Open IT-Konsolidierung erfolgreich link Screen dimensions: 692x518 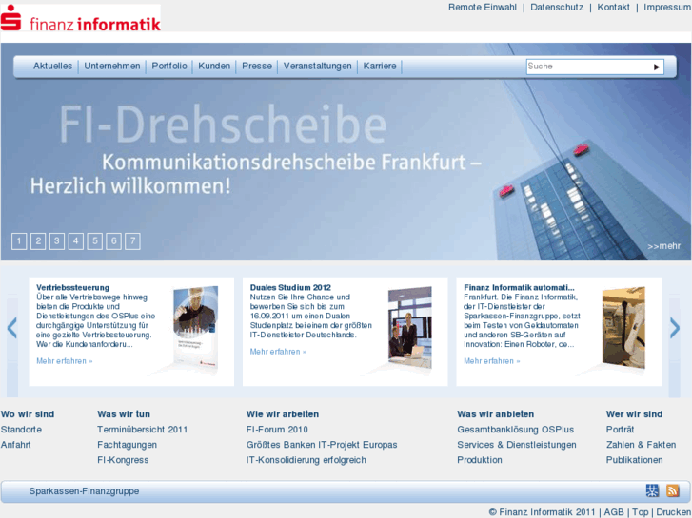point(306,460)
